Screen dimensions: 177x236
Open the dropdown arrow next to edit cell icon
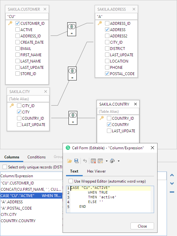pos(107,161)
